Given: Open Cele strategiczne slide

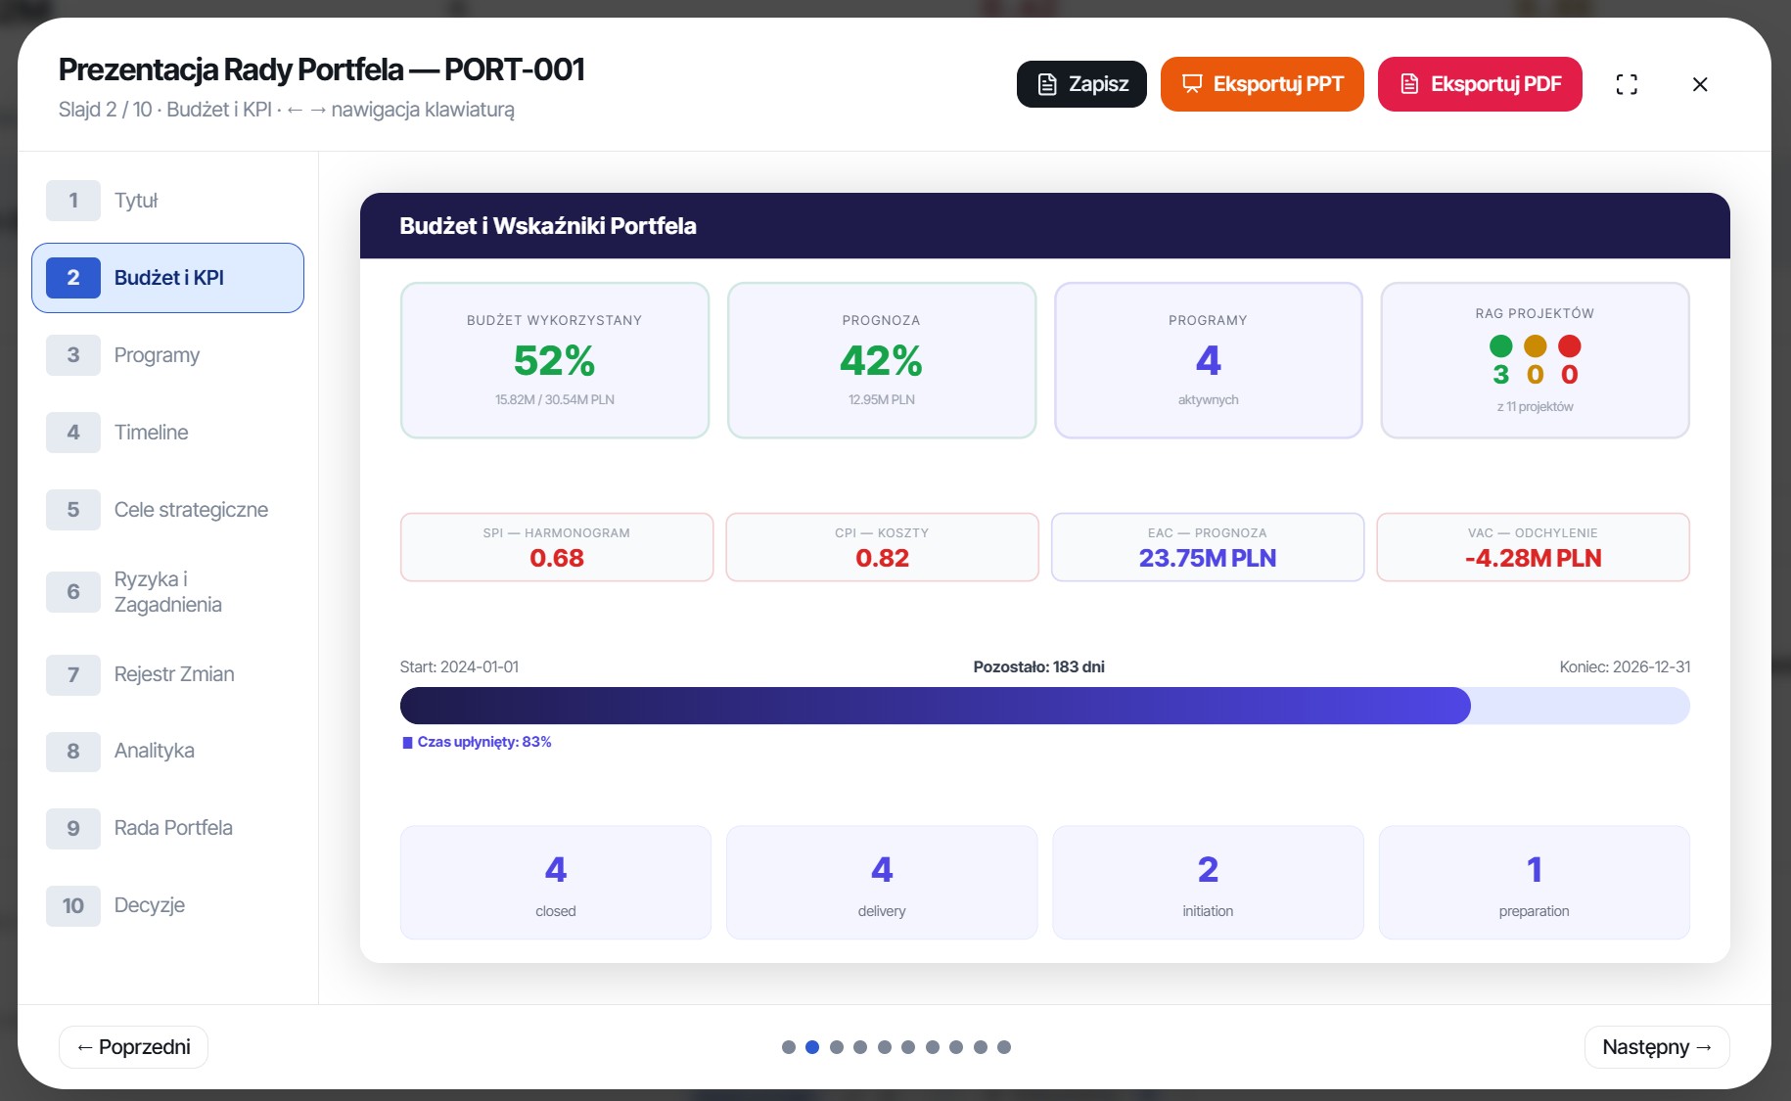Looking at the screenshot, I should pyautogui.click(x=167, y=510).
